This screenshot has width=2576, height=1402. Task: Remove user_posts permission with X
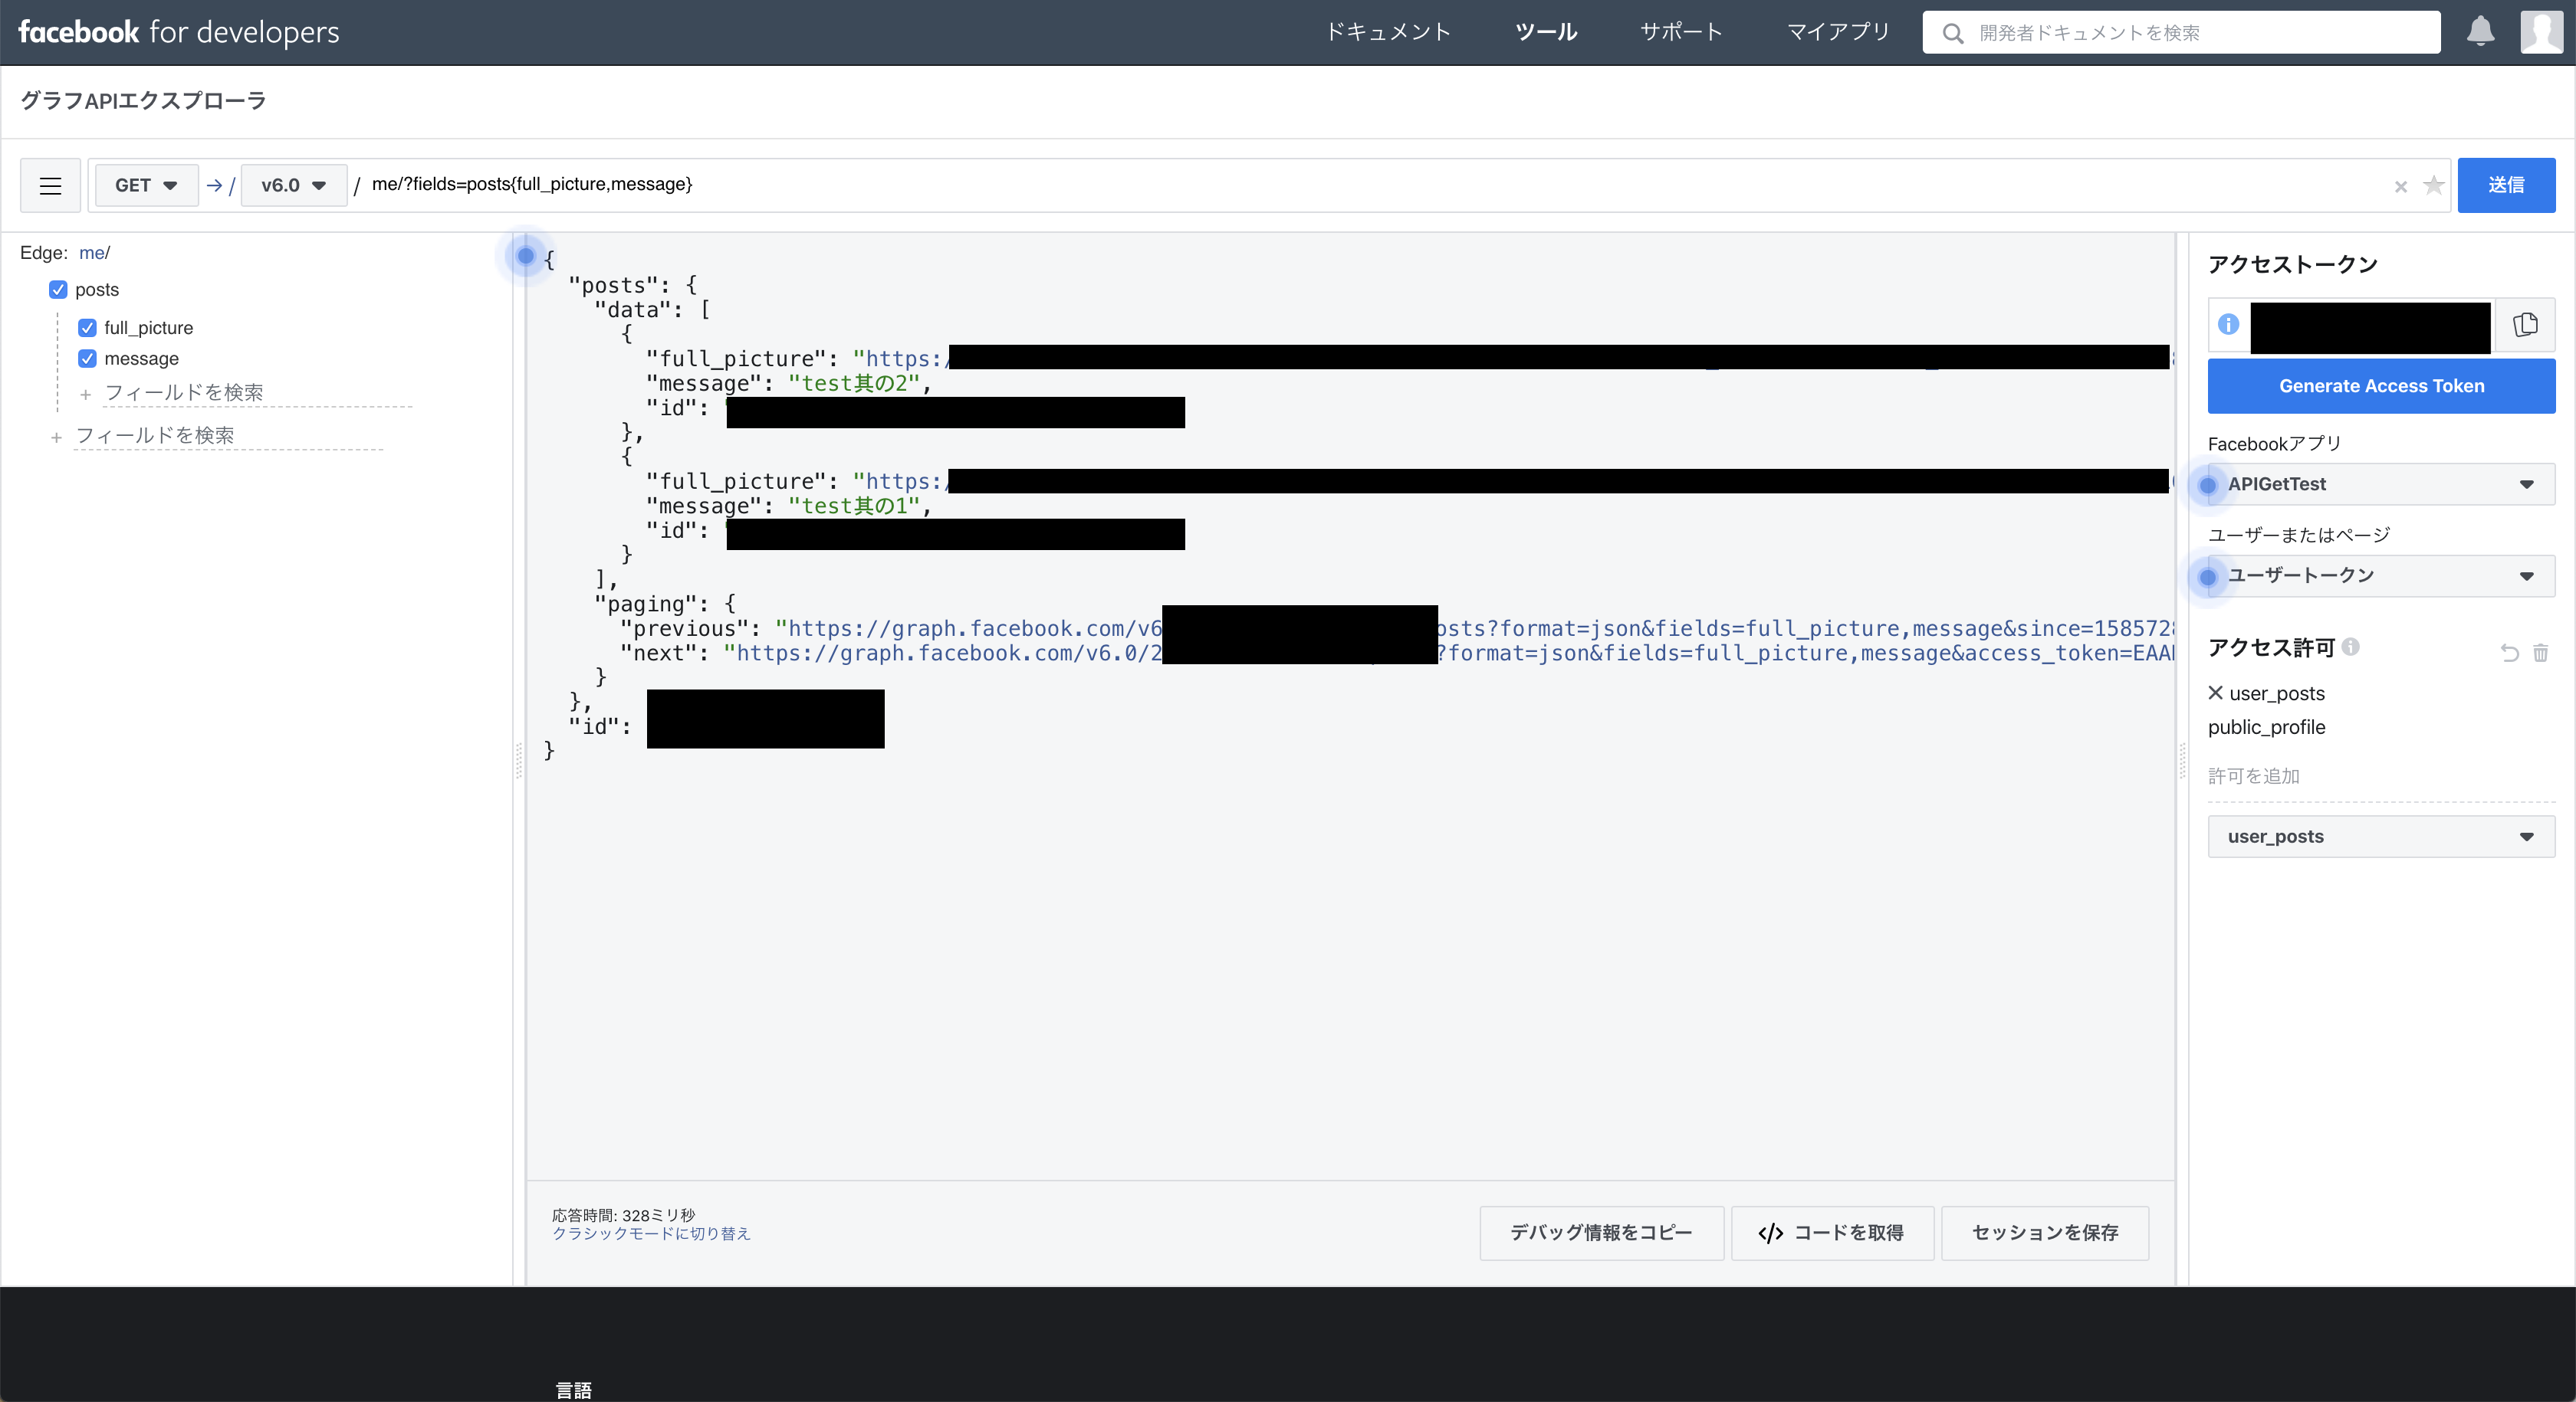point(2215,693)
